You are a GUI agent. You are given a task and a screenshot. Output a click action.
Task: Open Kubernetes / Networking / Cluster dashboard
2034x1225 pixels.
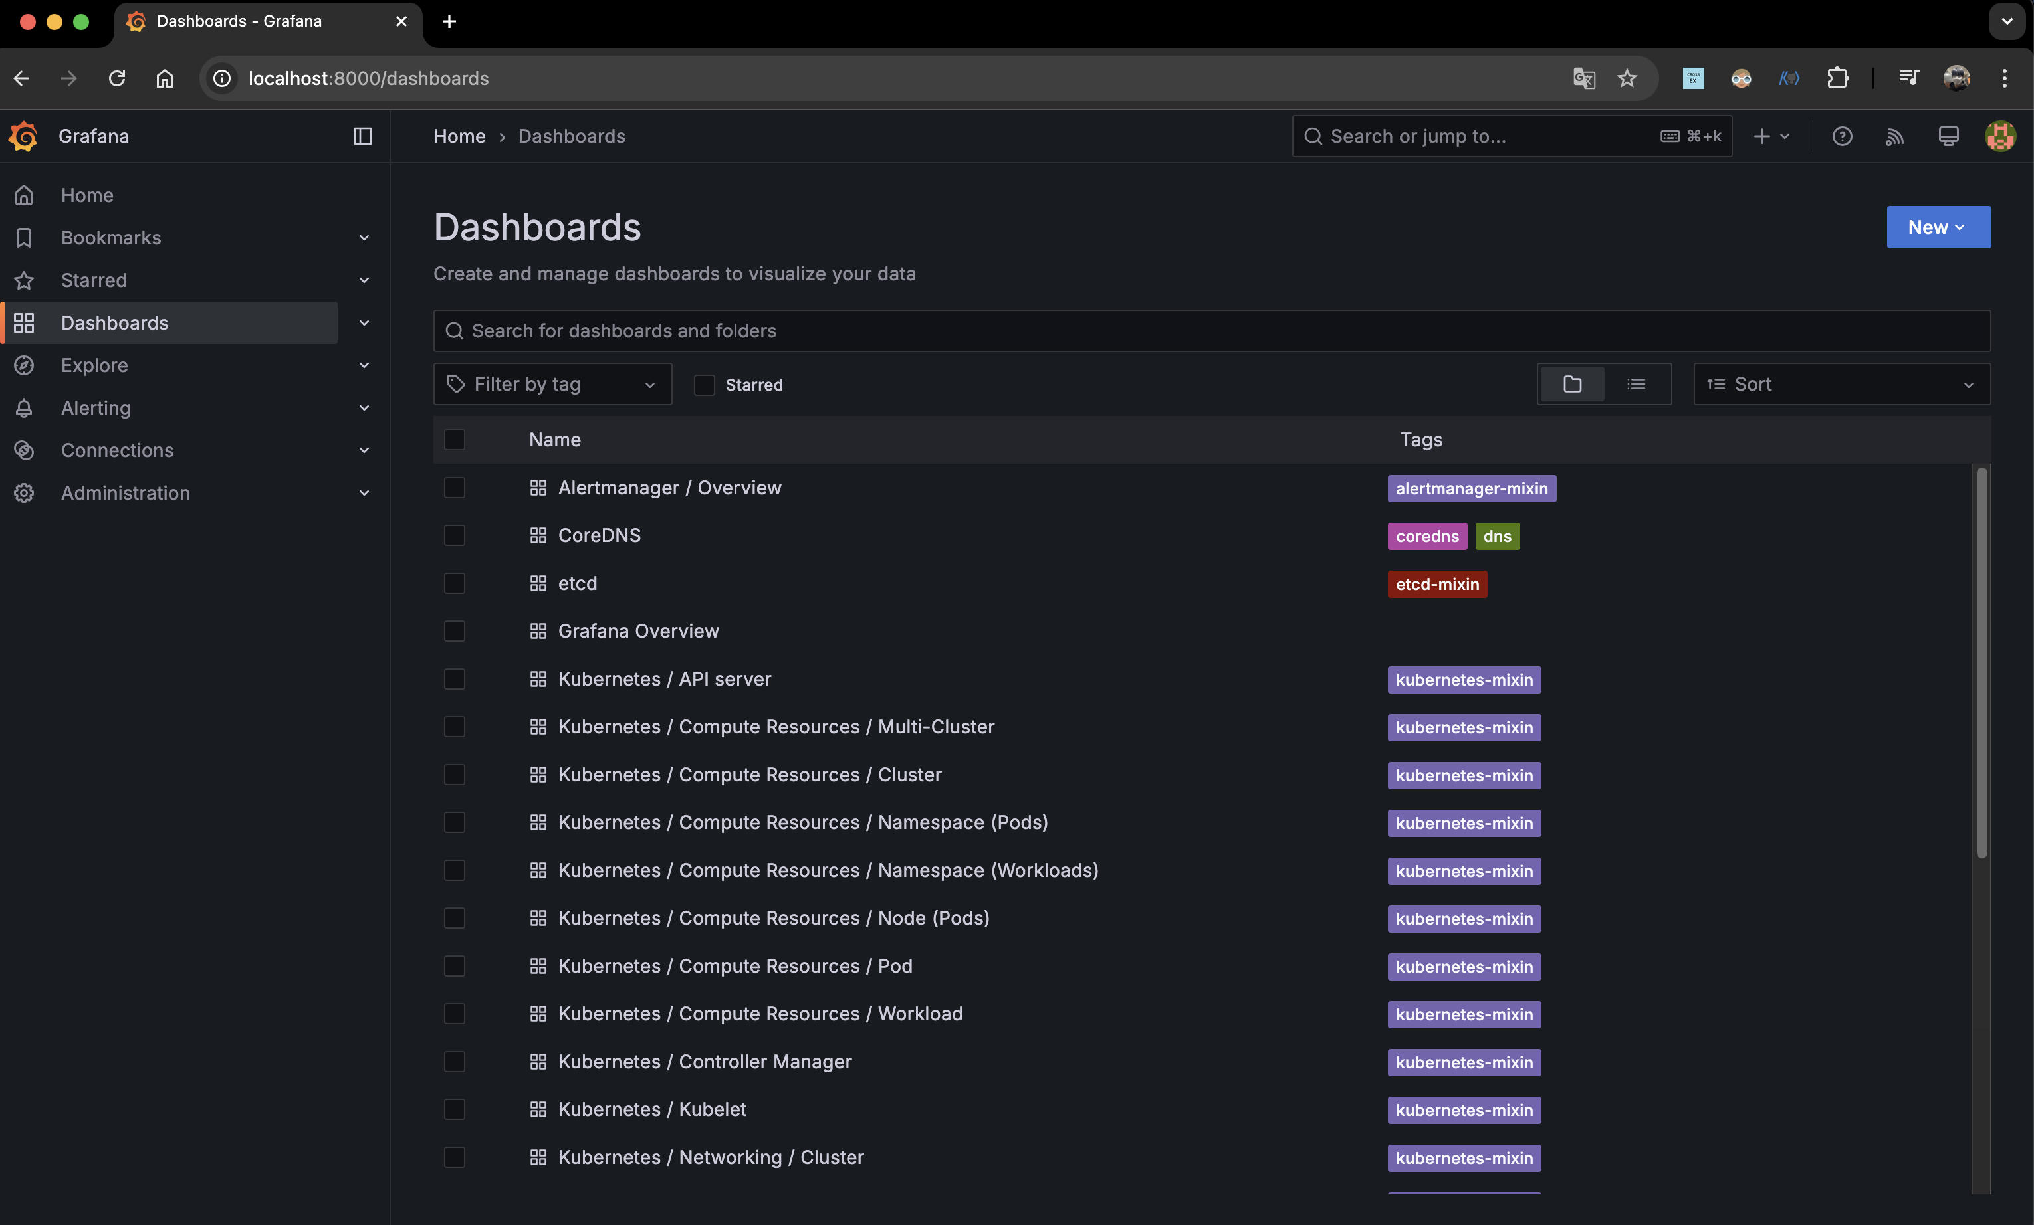click(x=711, y=1157)
